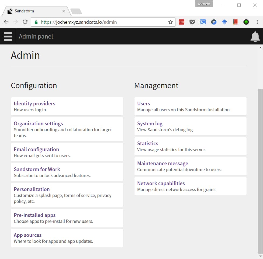Open Identity providers settings
This screenshot has width=263, height=259.
34,103
